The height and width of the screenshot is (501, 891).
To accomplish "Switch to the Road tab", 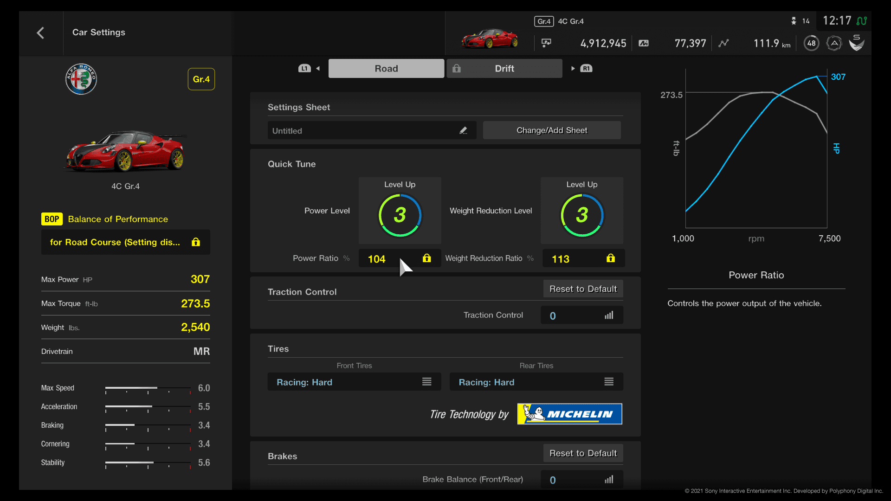I will (x=386, y=68).
